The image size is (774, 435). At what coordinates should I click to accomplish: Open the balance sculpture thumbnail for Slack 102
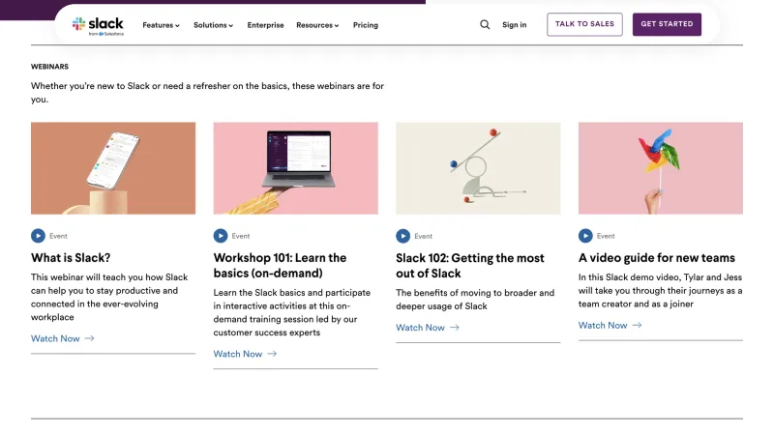tap(478, 168)
